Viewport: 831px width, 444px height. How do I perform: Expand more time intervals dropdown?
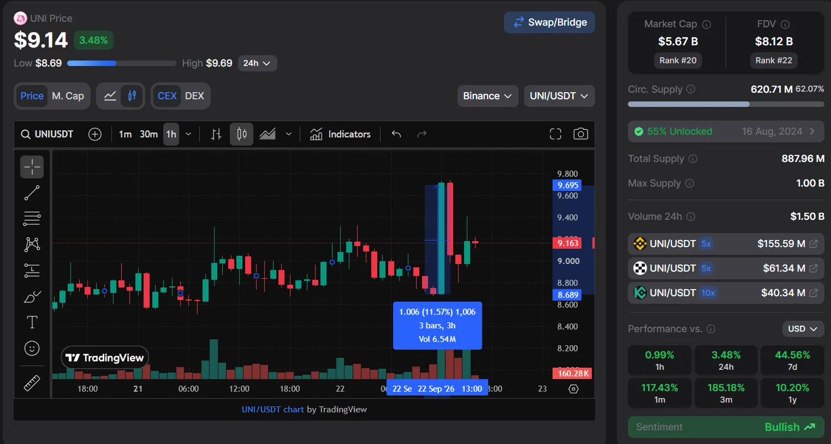188,134
